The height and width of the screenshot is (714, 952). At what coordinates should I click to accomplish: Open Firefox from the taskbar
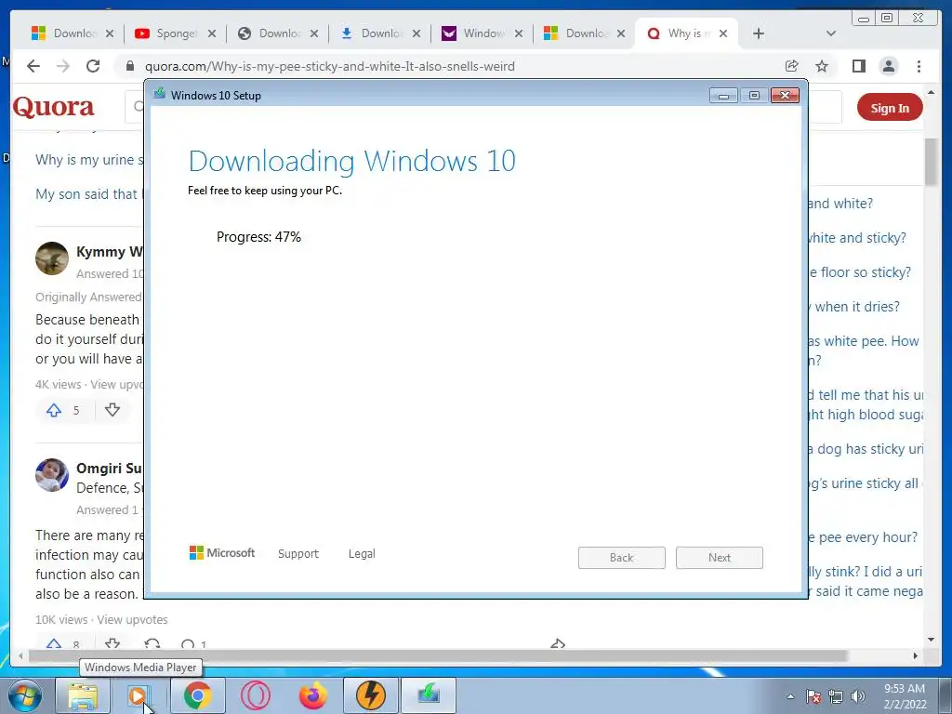(x=312, y=695)
